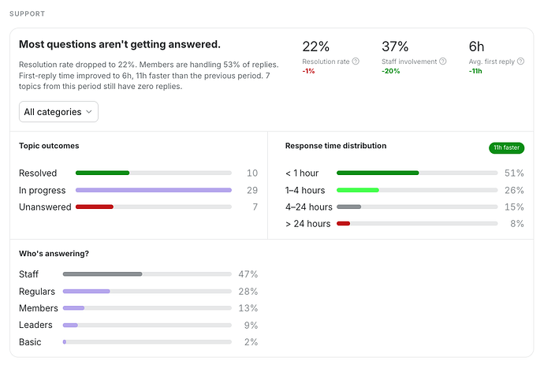Select the 1–4 hours response bar
Image resolution: width=544 pixels, height=365 pixels.
pos(358,190)
